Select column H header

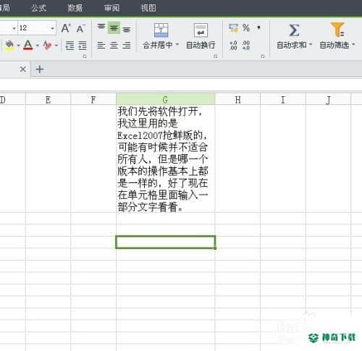pos(237,99)
